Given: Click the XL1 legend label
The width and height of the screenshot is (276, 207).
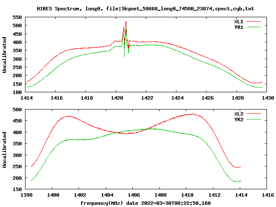Looking at the screenshot, I should 238,22.
